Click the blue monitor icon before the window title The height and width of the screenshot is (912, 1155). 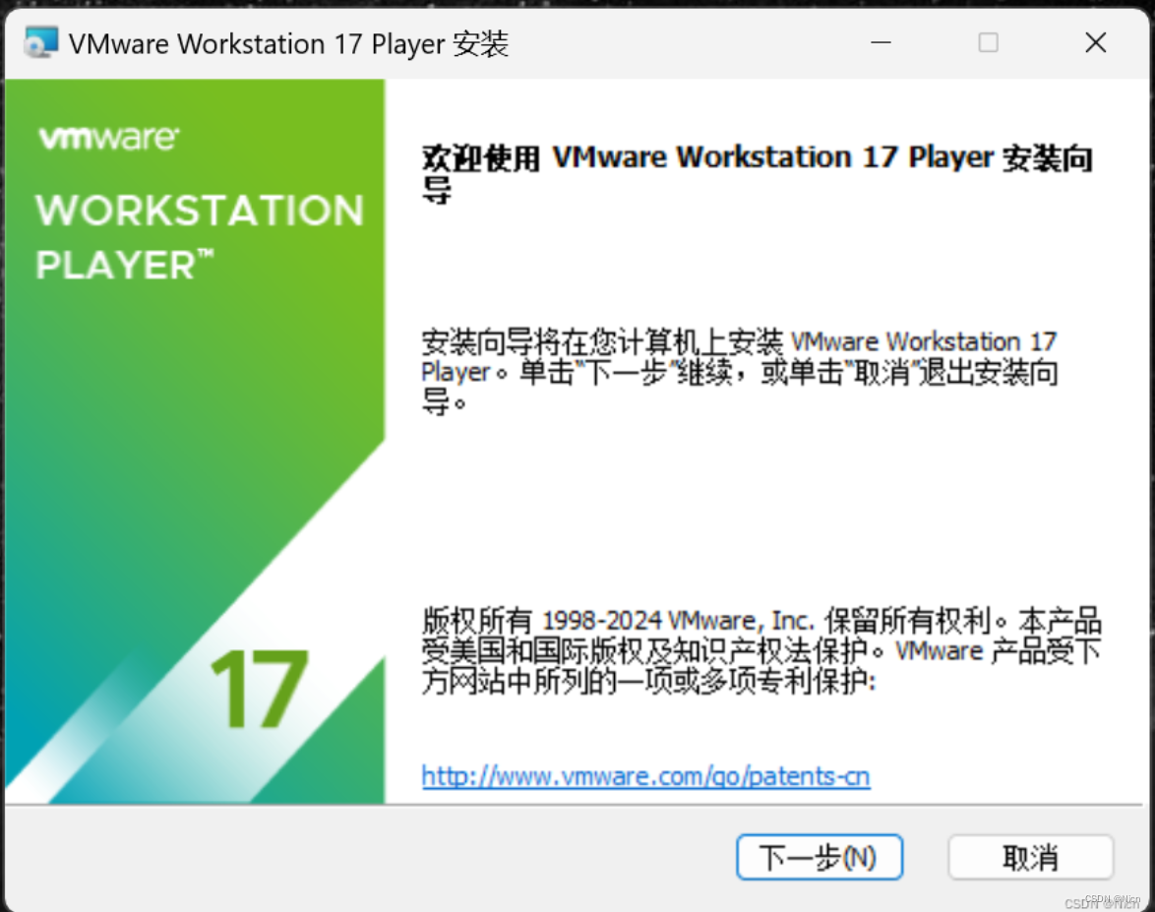pyautogui.click(x=40, y=42)
